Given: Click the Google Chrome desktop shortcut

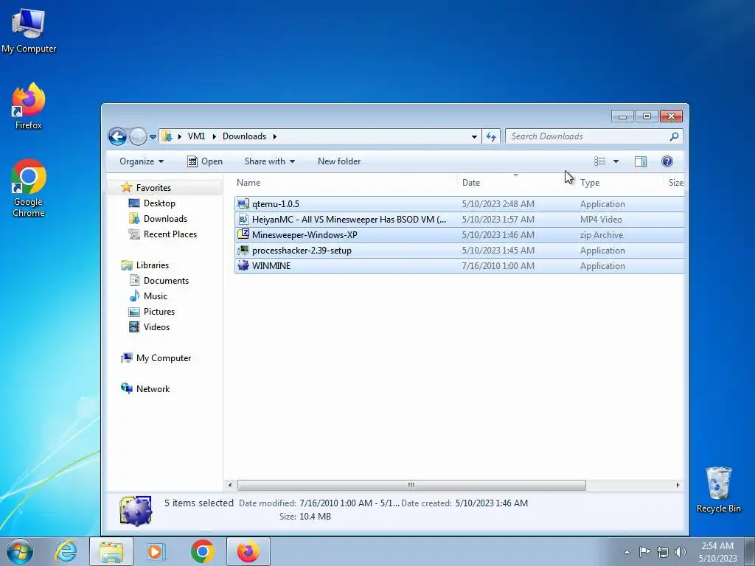Looking at the screenshot, I should 29,188.
